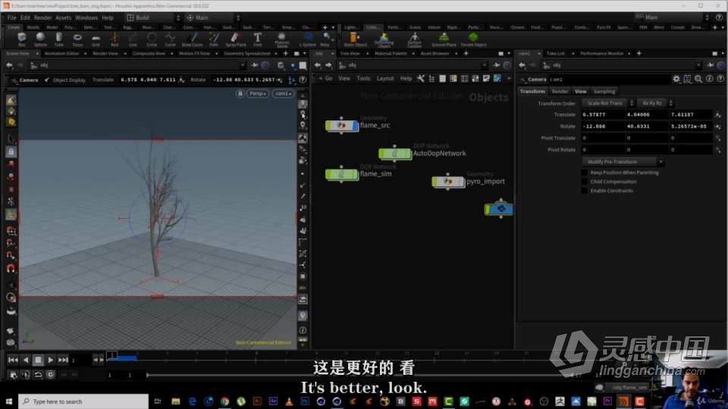Enable Keep Position When Parenting checkbox
This screenshot has height=409, width=728.
tap(585, 173)
